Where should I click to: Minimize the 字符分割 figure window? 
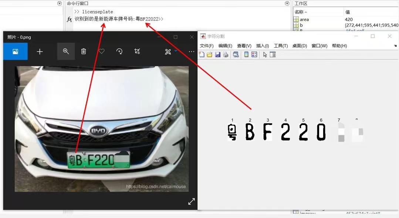tap(356, 36)
